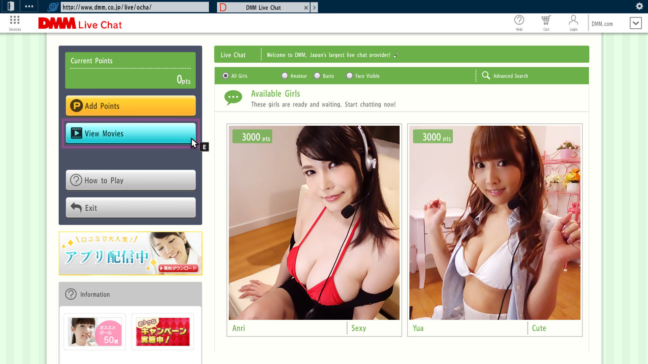Screen dimensions: 648x364
Task: Open Anri's chat profile card
Action: [314, 230]
